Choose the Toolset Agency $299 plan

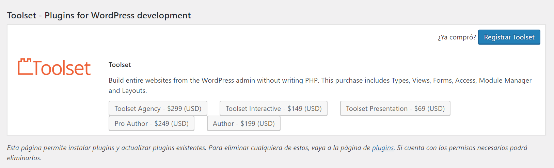point(158,108)
